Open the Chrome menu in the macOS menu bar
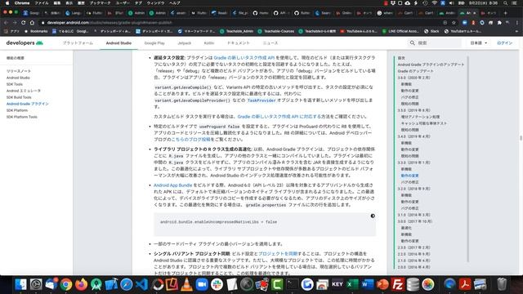Screen dimensions: 523x294 coord(22,3)
